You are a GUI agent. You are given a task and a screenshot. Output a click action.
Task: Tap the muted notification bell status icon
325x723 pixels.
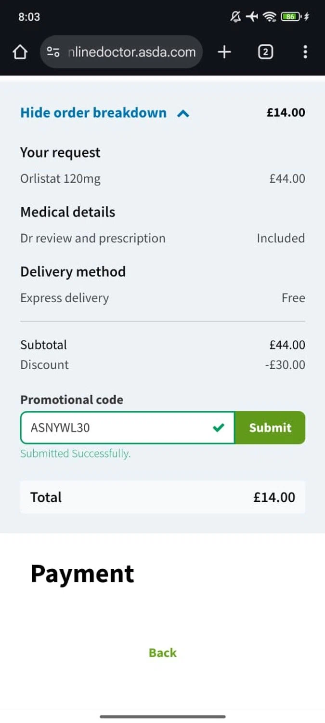(235, 17)
